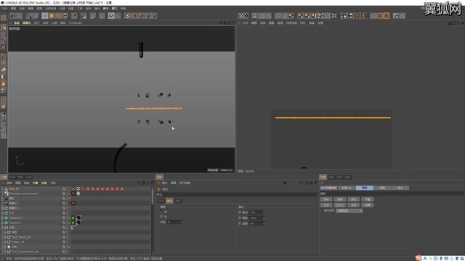This screenshot has width=465, height=261.
Task: Click the leftmost wide button above blue button row
Action: pyautogui.click(x=328, y=188)
